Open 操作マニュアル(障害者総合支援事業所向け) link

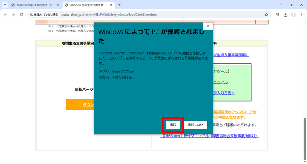click(210, 136)
